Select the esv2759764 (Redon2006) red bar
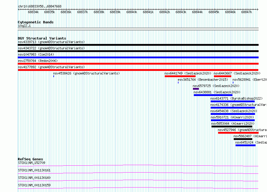This screenshot has height=192, width=267. coord(138,64)
